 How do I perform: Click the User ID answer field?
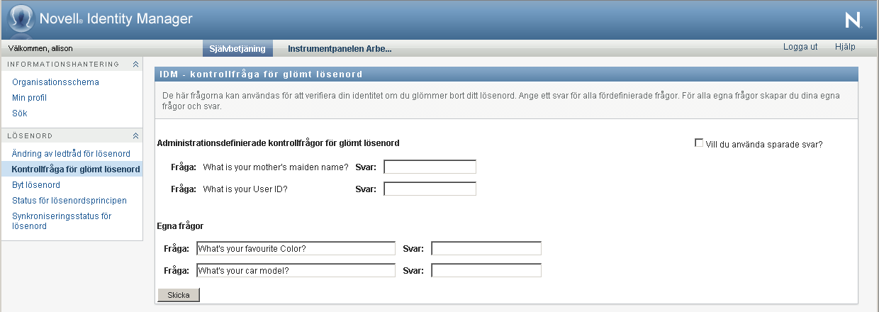[430, 189]
